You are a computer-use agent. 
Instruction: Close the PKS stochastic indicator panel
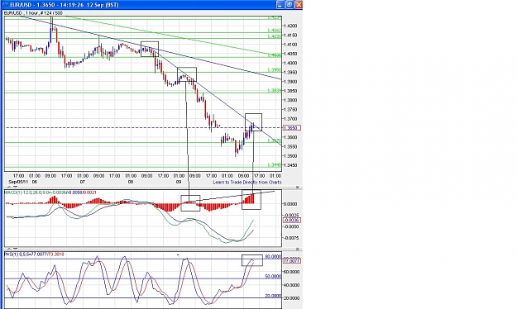point(298,249)
